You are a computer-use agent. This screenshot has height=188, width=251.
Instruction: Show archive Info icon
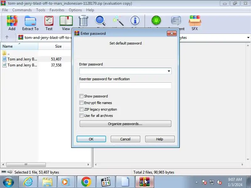point(135,21)
